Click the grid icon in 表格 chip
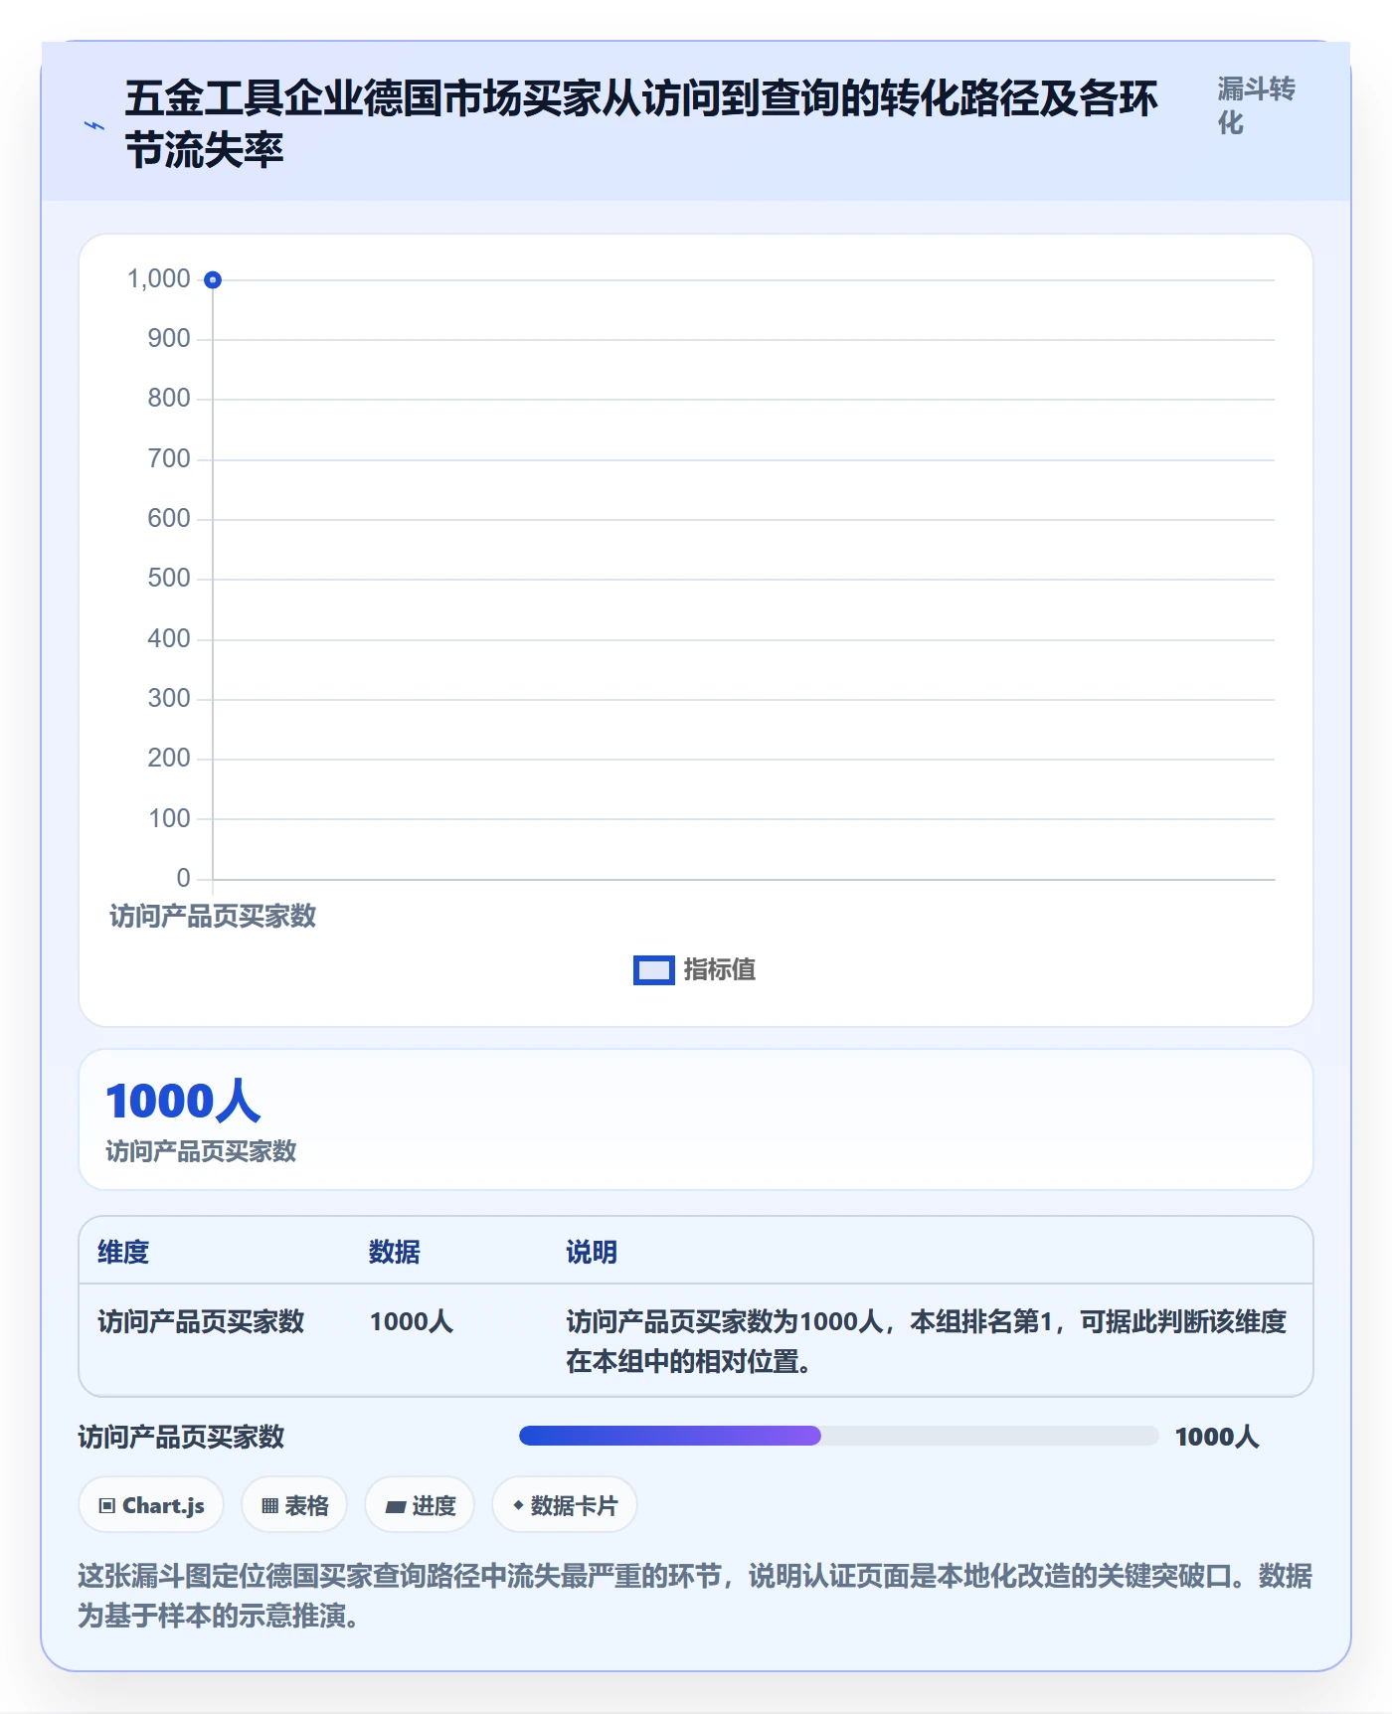The height and width of the screenshot is (1714, 1392). click(x=269, y=1506)
